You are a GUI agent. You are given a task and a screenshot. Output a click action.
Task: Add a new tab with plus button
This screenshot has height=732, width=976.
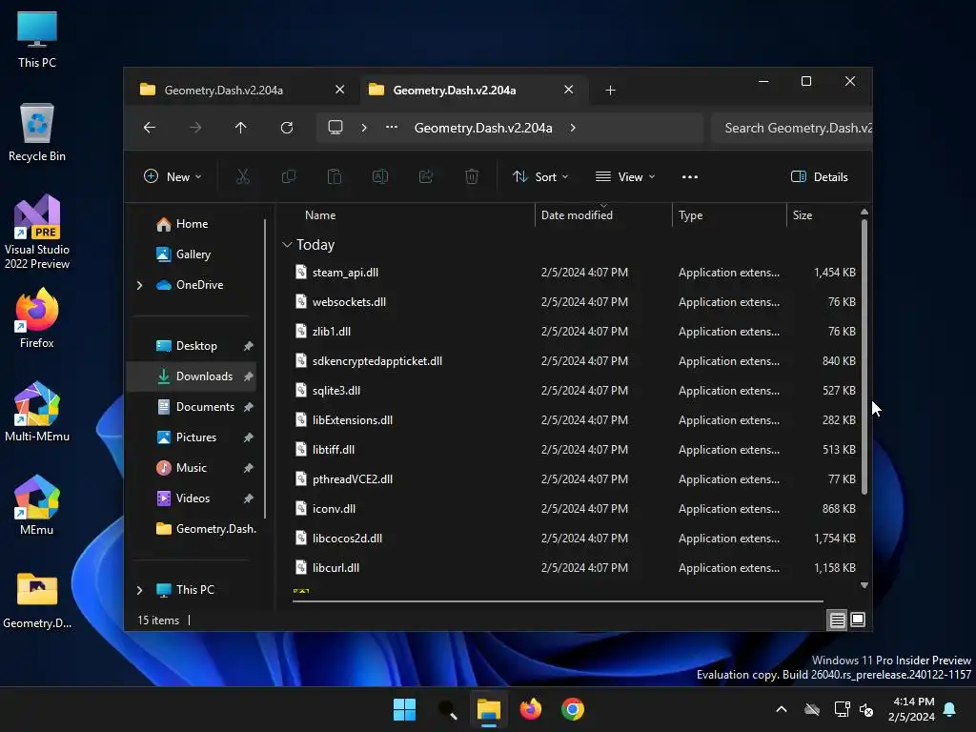click(x=610, y=91)
